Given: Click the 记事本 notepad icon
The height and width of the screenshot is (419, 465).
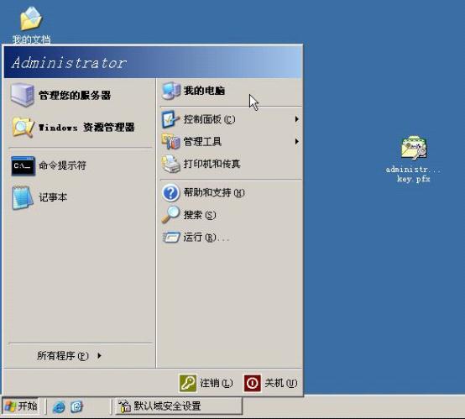Looking at the screenshot, I should click(x=22, y=197).
